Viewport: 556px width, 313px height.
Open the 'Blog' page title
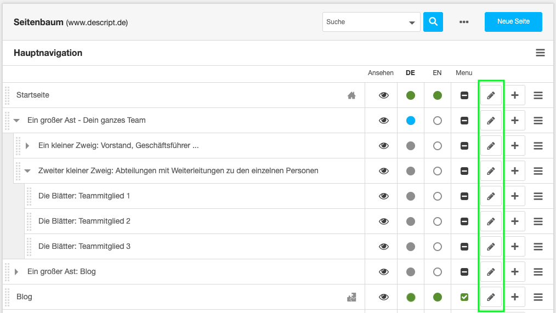pos(24,297)
